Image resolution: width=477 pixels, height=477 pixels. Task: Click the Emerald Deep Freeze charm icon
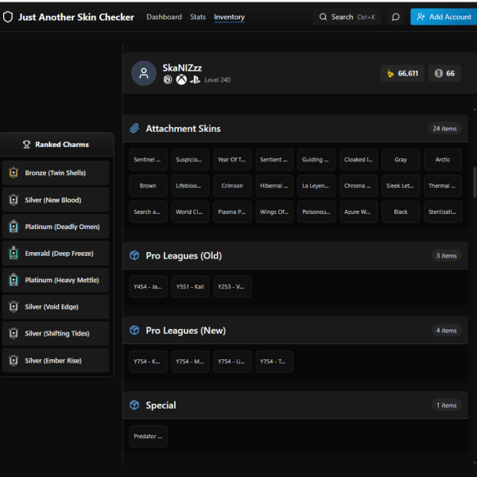pyautogui.click(x=14, y=253)
